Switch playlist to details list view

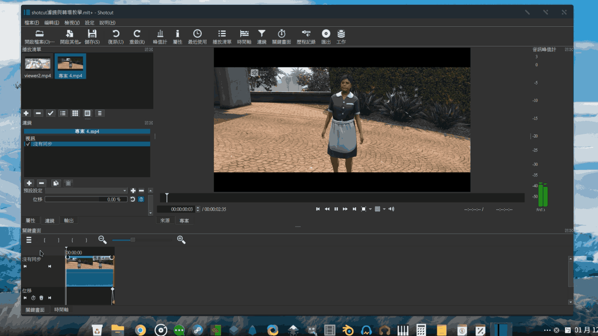point(63,113)
